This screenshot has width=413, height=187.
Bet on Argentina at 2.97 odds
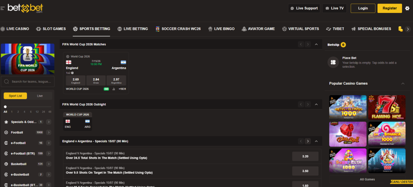click(116, 80)
